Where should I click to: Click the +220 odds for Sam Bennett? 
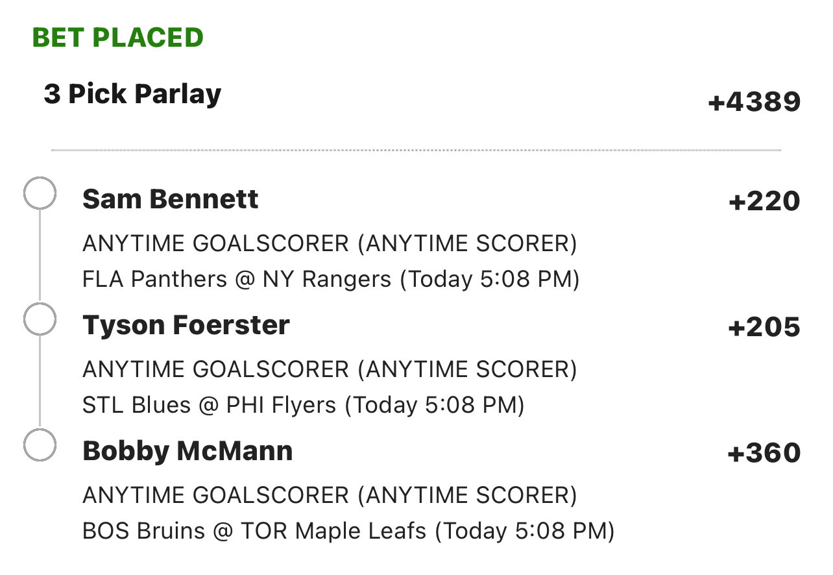coord(764,202)
